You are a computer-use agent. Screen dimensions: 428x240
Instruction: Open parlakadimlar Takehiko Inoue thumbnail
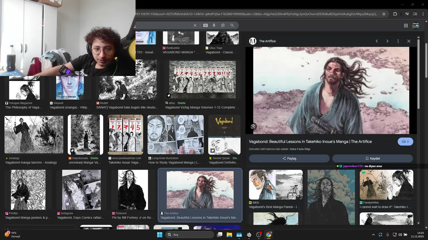point(125,135)
